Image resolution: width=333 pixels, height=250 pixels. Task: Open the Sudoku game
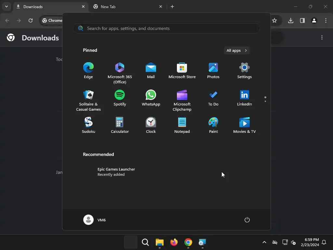pyautogui.click(x=88, y=125)
